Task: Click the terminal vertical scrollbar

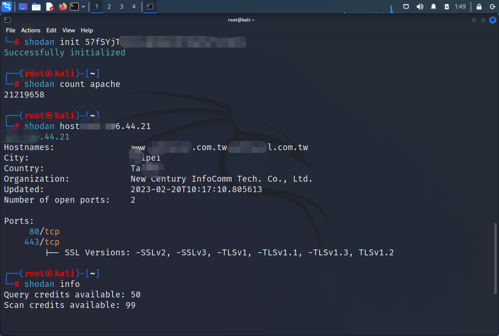Action: point(495,259)
